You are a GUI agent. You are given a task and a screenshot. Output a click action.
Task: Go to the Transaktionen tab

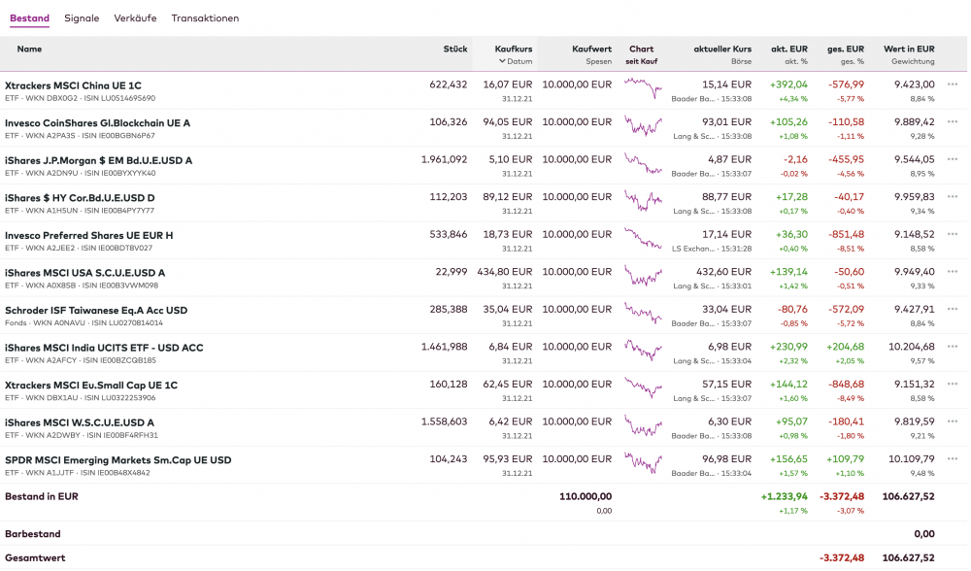pyautogui.click(x=205, y=18)
